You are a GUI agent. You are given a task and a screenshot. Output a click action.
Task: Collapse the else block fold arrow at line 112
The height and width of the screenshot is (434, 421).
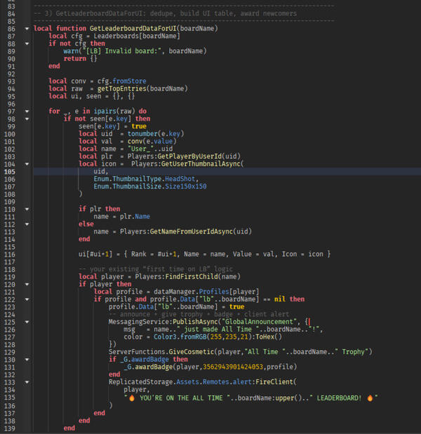click(27, 224)
